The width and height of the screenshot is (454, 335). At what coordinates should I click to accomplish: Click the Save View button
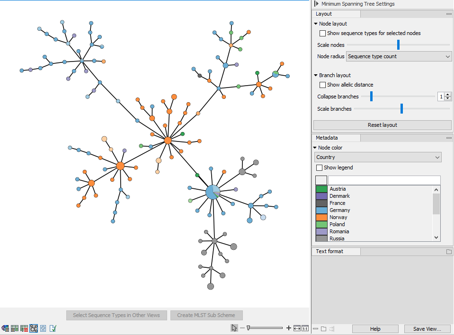[427, 329]
